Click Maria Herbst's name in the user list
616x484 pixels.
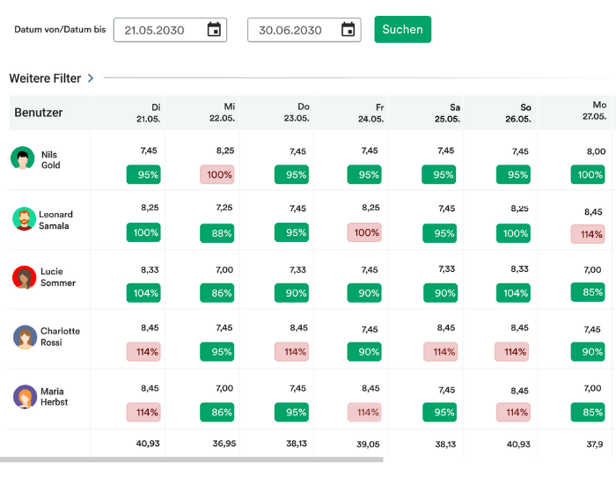54,397
